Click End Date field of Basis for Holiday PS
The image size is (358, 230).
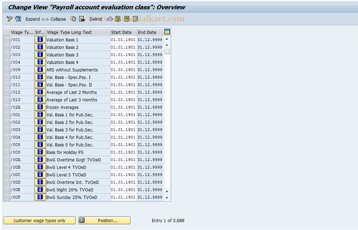click(x=150, y=152)
